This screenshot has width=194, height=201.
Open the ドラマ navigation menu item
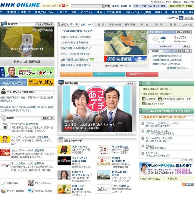[63, 12]
